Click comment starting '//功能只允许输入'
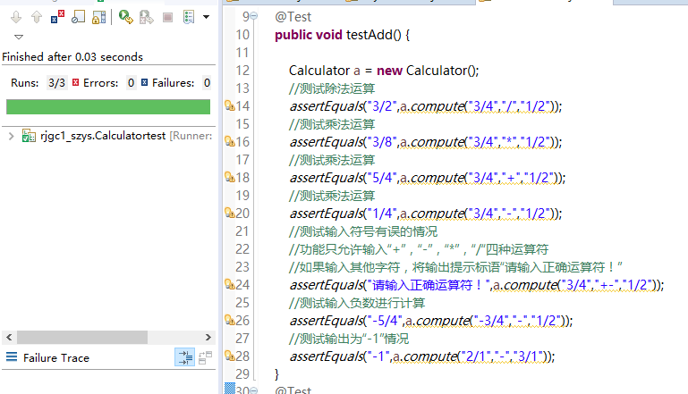The image size is (688, 394). tap(419, 249)
